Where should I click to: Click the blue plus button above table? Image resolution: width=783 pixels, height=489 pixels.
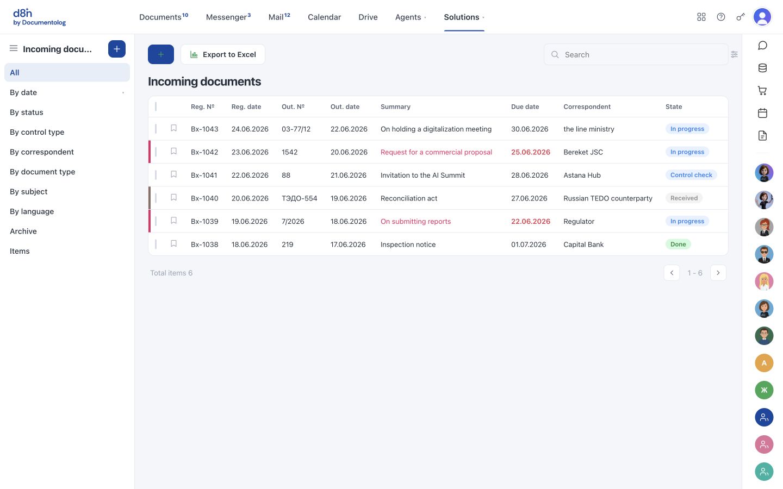161,54
